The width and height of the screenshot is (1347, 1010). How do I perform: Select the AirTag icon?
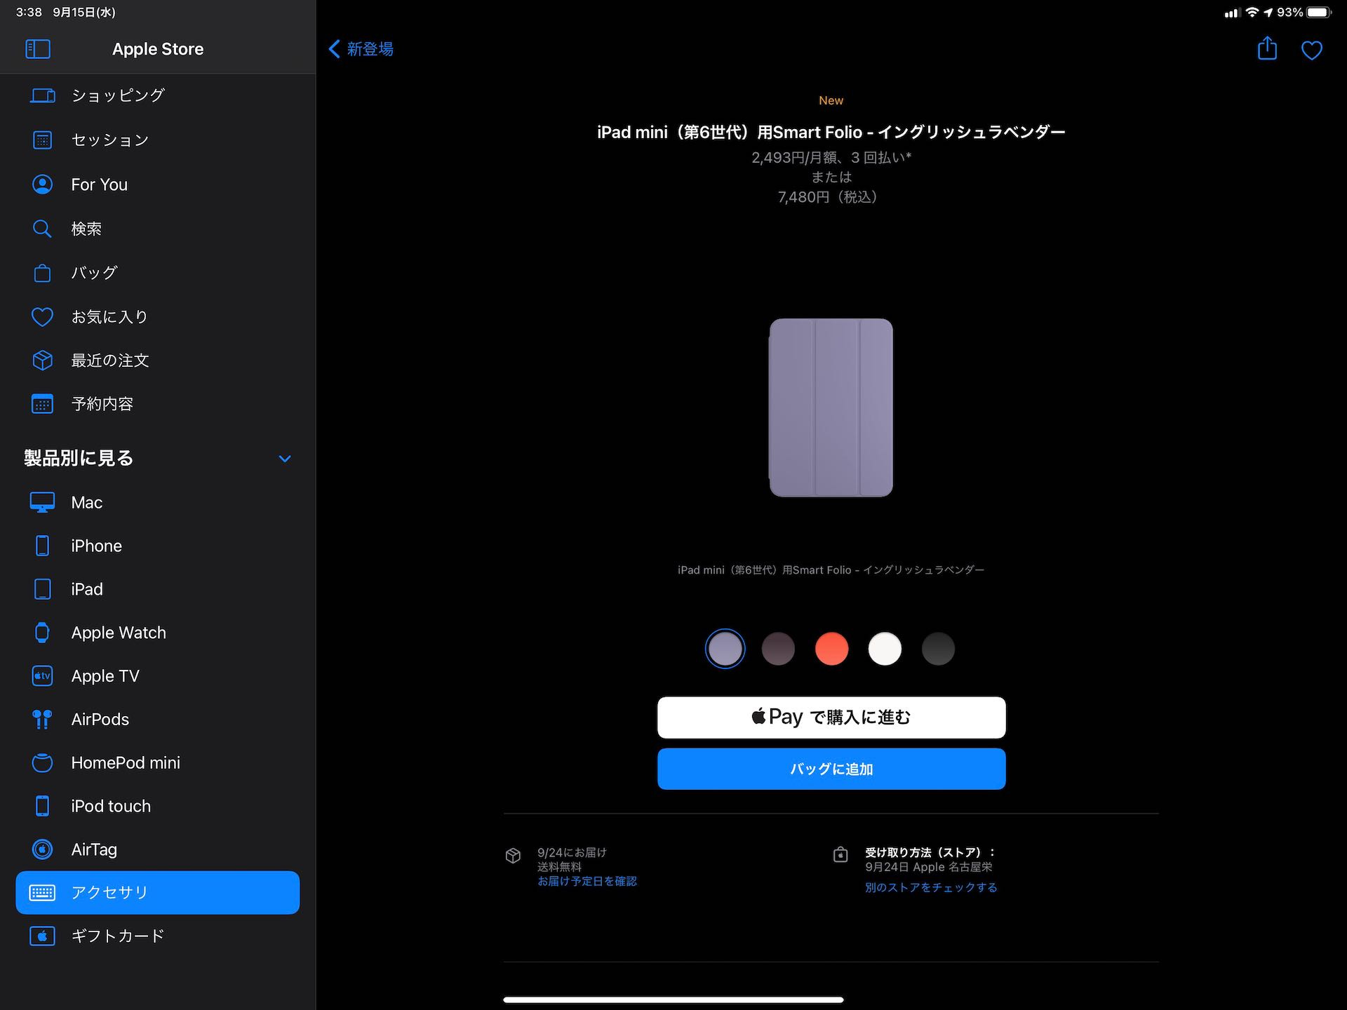tap(42, 850)
